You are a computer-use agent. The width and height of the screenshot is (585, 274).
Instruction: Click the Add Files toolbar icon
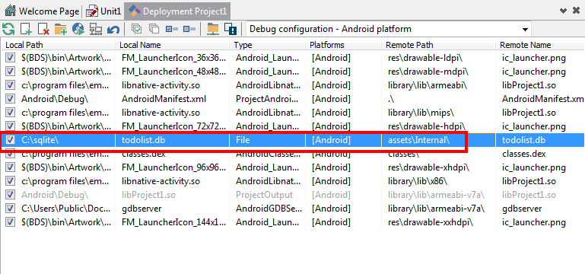(26, 29)
